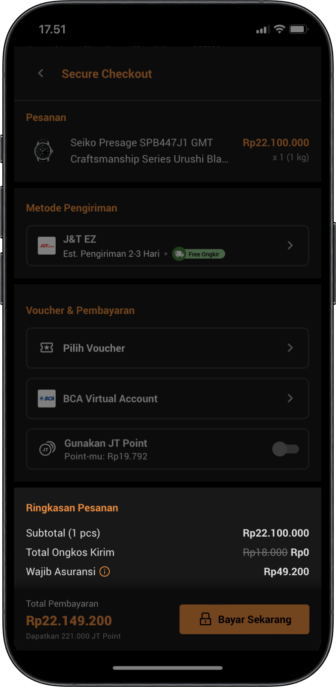Open the Pilih Voucher chevron
This screenshot has width=336, height=687.
tap(290, 348)
